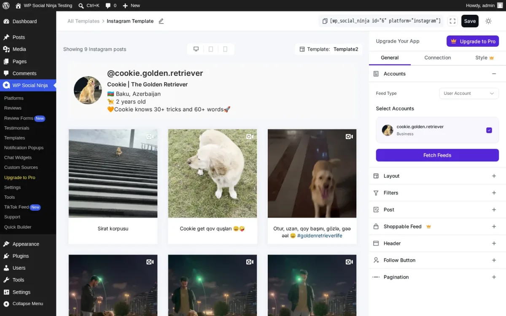Click the Filters funnel icon
This screenshot has width=506, height=316.
pos(376,193)
